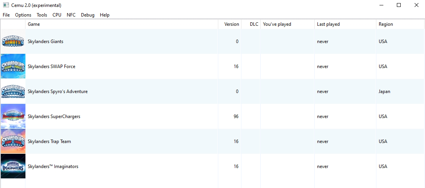
Task: Click the Skylanders SWAP Force game icon
Action: (x=13, y=66)
